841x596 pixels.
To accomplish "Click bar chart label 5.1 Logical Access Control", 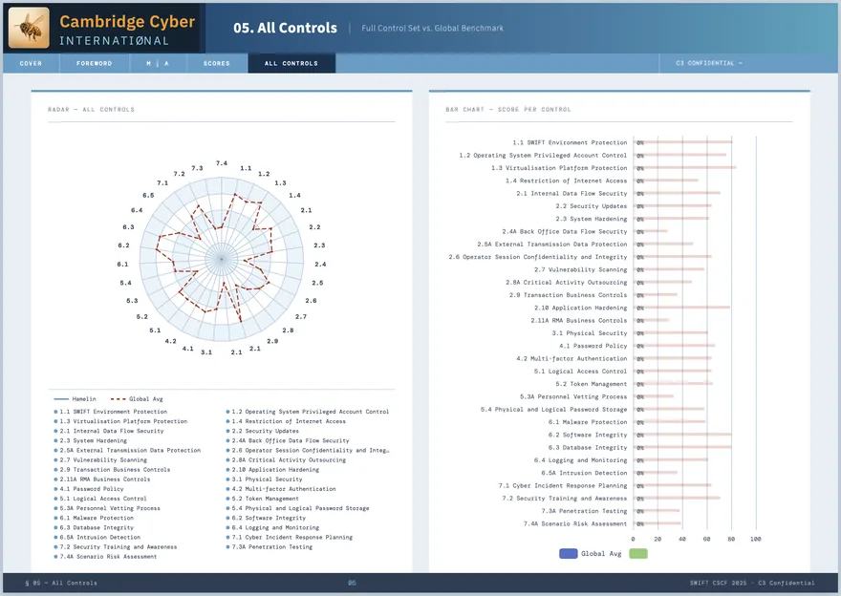I will coord(580,371).
